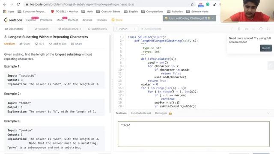Image resolution: width=274 pixels, height=154 pixels.
Task: Fold the if block at line 20
Action: (123, 107)
